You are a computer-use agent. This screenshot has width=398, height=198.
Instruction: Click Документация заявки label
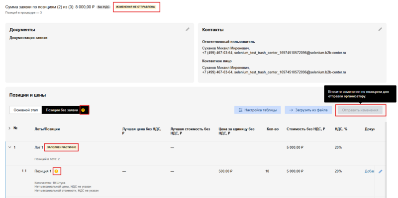[x=28, y=38]
